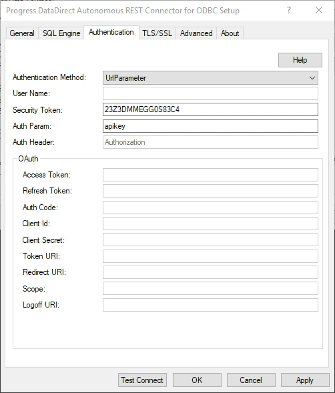
Task: Click the Help button
Action: [x=300, y=60]
